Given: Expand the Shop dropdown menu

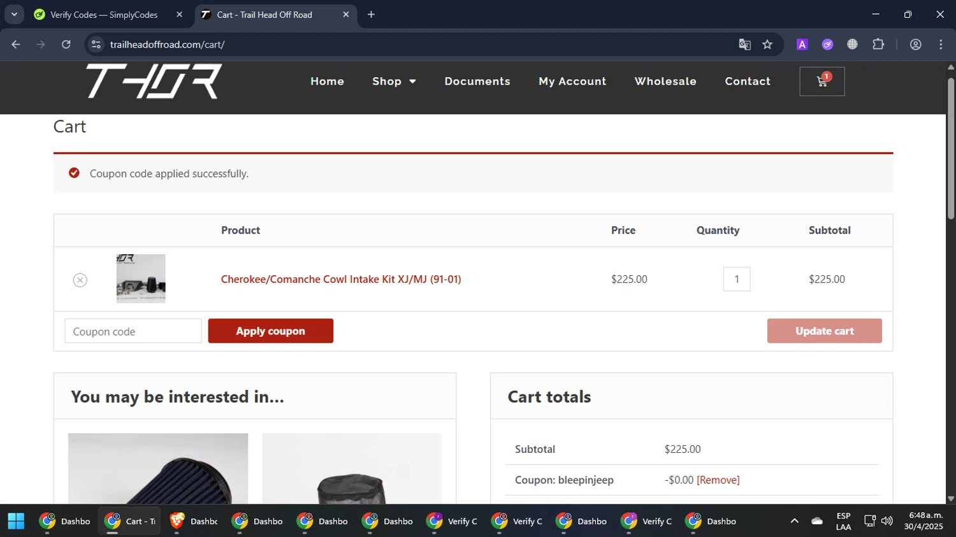Looking at the screenshot, I should (394, 82).
